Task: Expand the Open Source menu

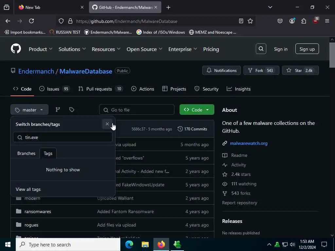Action: [x=144, y=49]
